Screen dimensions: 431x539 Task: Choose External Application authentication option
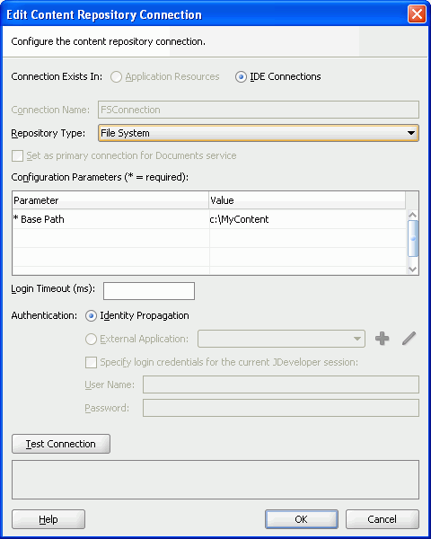point(91,339)
